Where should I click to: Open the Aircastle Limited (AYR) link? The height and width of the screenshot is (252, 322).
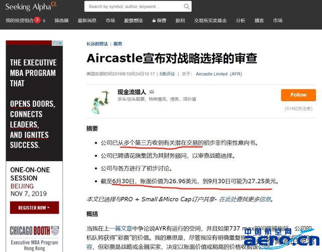[219, 74]
